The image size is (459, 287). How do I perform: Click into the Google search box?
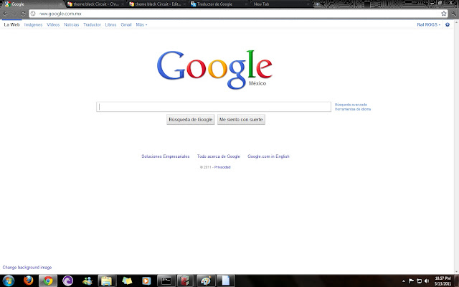(214, 107)
